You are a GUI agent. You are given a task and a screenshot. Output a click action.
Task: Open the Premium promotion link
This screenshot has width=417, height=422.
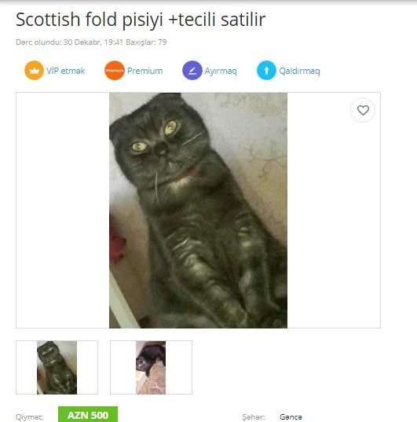[144, 71]
